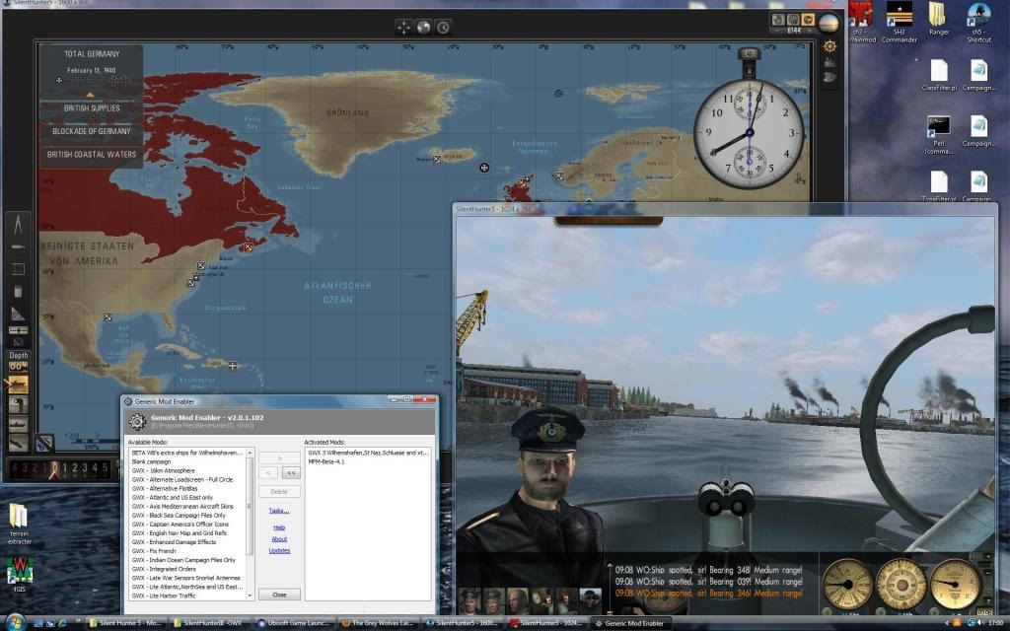Click the stopwatch crown button
Image resolution: width=1010 pixels, height=631 pixels.
click(x=749, y=54)
